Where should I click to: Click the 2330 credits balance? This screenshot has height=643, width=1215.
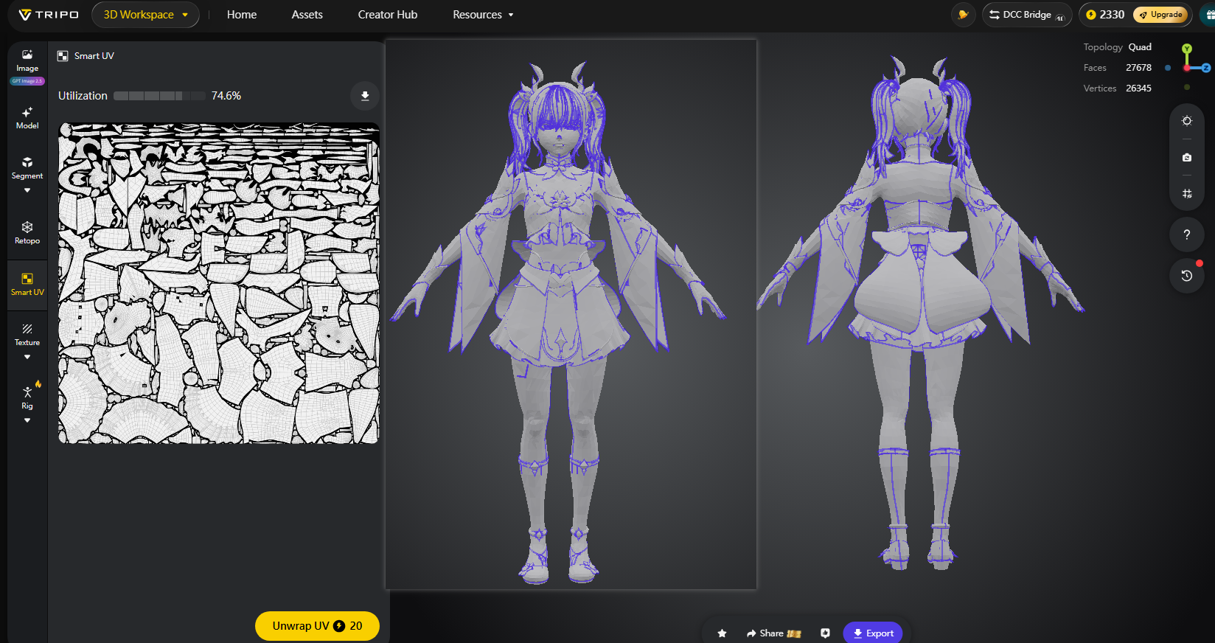[x=1105, y=15]
